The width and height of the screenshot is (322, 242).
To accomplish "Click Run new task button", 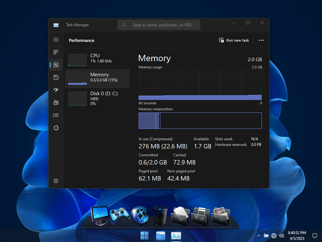I will coord(234,40).
